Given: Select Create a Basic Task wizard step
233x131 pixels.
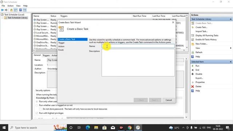Looking at the screenshot, I should (x=72, y=39).
